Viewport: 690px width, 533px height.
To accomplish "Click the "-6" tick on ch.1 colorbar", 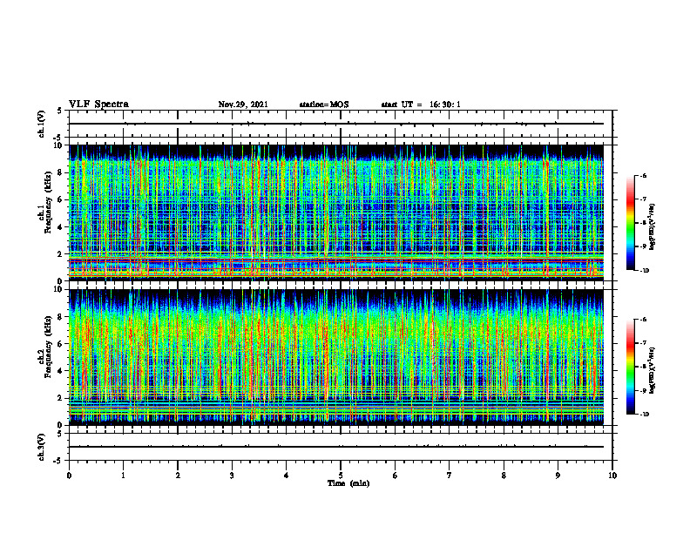I will pos(643,175).
